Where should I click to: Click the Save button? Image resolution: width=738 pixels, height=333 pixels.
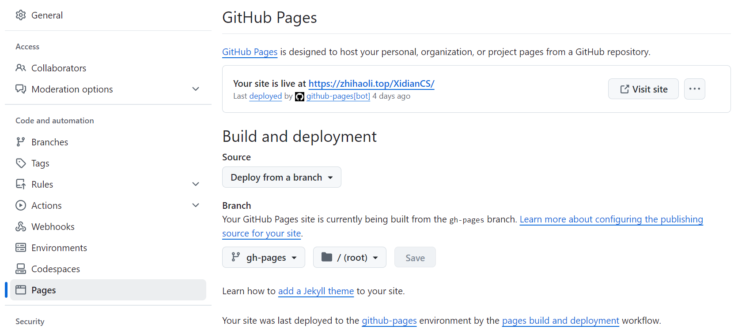point(415,257)
